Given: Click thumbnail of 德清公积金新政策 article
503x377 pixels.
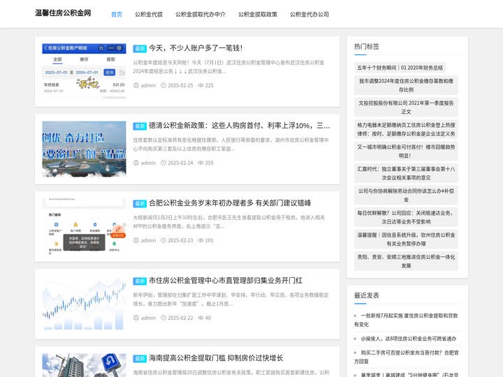Looking at the screenshot, I should point(84,149).
